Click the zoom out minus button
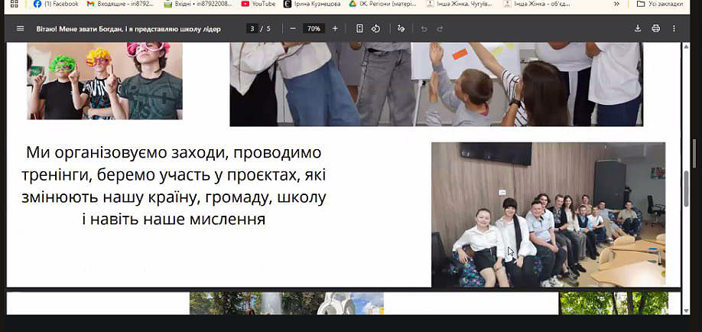The height and width of the screenshot is (332, 702). (x=293, y=29)
